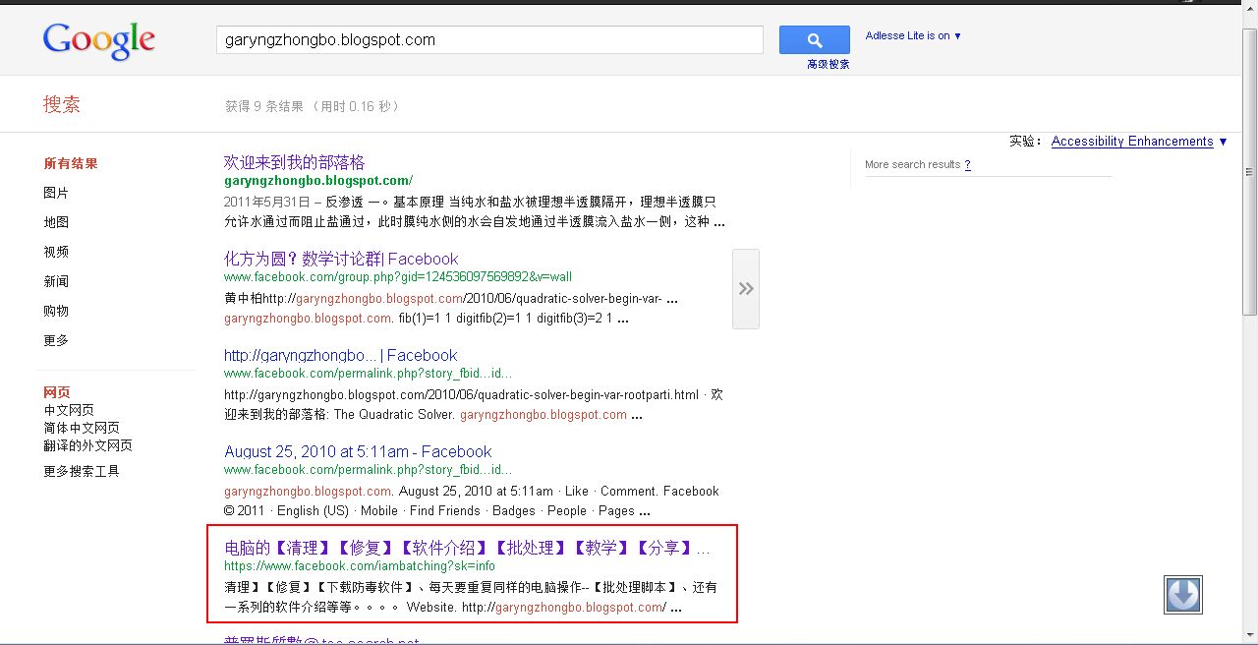Click the page vertical scrollbar thumb
The image size is (1258, 645).
click(1249, 172)
